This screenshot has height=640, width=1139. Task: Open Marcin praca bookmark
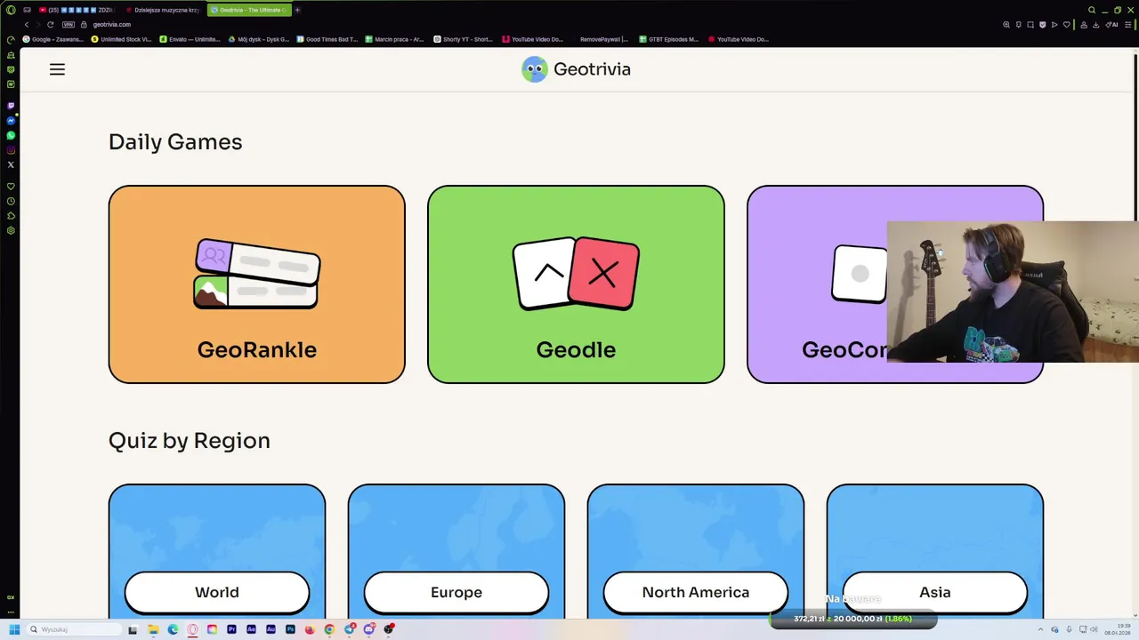point(395,39)
